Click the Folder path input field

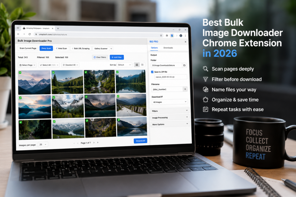(x=166, y=65)
